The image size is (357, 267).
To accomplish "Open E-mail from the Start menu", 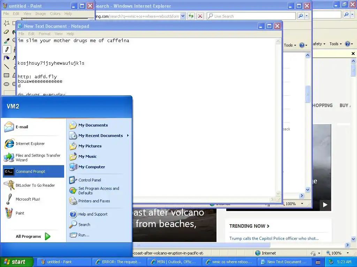I will pos(33,127).
